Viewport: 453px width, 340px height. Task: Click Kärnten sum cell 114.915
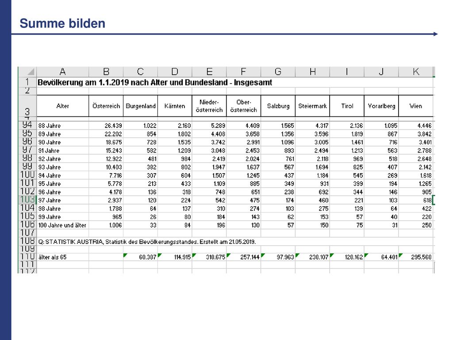pyautogui.click(x=175, y=257)
